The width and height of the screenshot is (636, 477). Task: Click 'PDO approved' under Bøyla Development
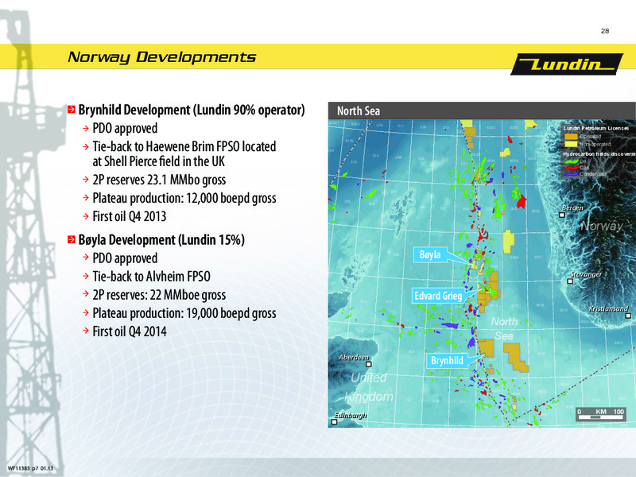pyautogui.click(x=125, y=258)
